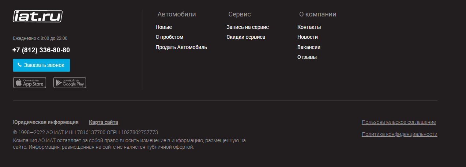Call the +7 (812) 336-80-80 phone number
This screenshot has height=167, width=466.
pos(41,50)
